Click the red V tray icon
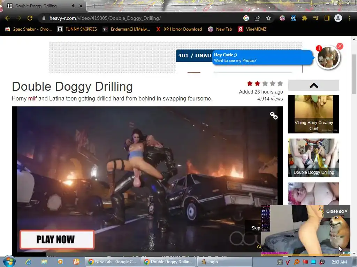The height and width of the screenshot is (267, 357). (x=288, y=262)
